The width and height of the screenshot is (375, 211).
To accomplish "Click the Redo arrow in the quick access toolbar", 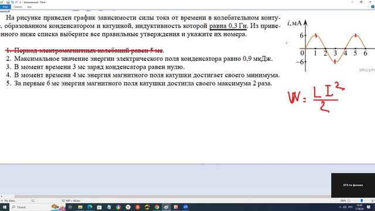I will pos(16,2).
